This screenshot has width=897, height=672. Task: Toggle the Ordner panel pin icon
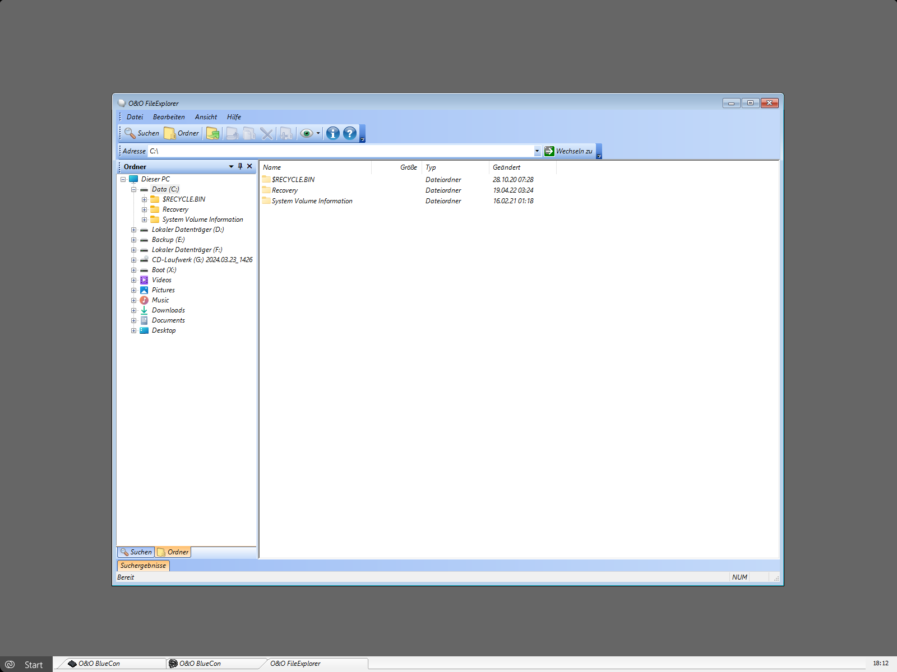click(240, 166)
